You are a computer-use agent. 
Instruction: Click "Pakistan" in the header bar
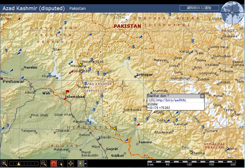pyautogui.click(x=78, y=8)
